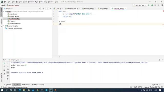This screenshot has height=92, width=164.
Task: Clear all console output trash icon
Action: coord(8,79)
